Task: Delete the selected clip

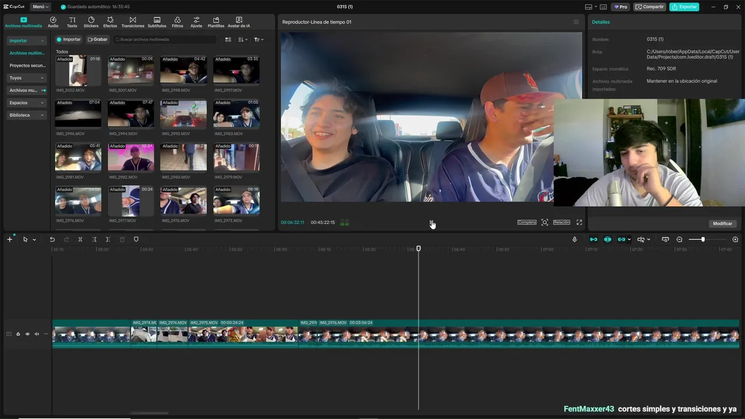Action: click(x=122, y=239)
